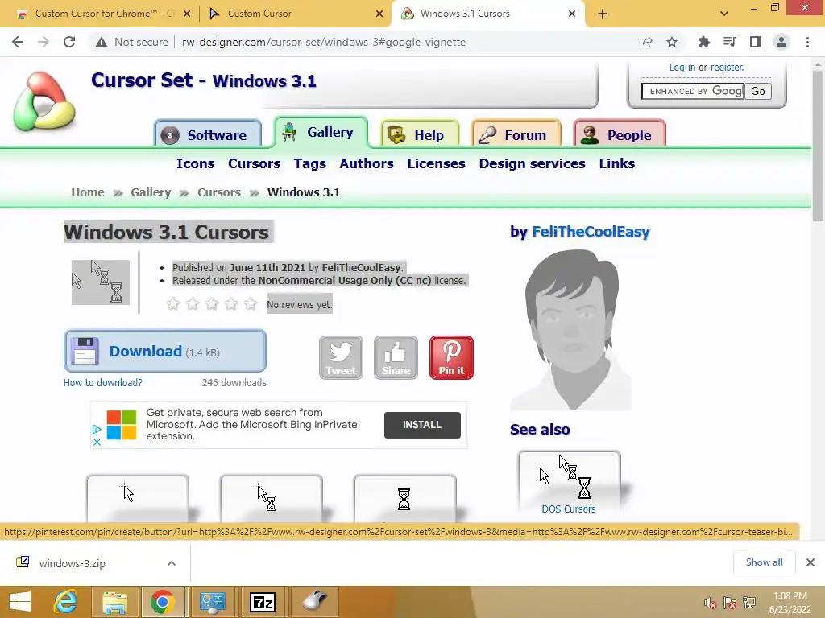Open a new browser tab
The width and height of the screenshot is (825, 618).
pos(603,14)
